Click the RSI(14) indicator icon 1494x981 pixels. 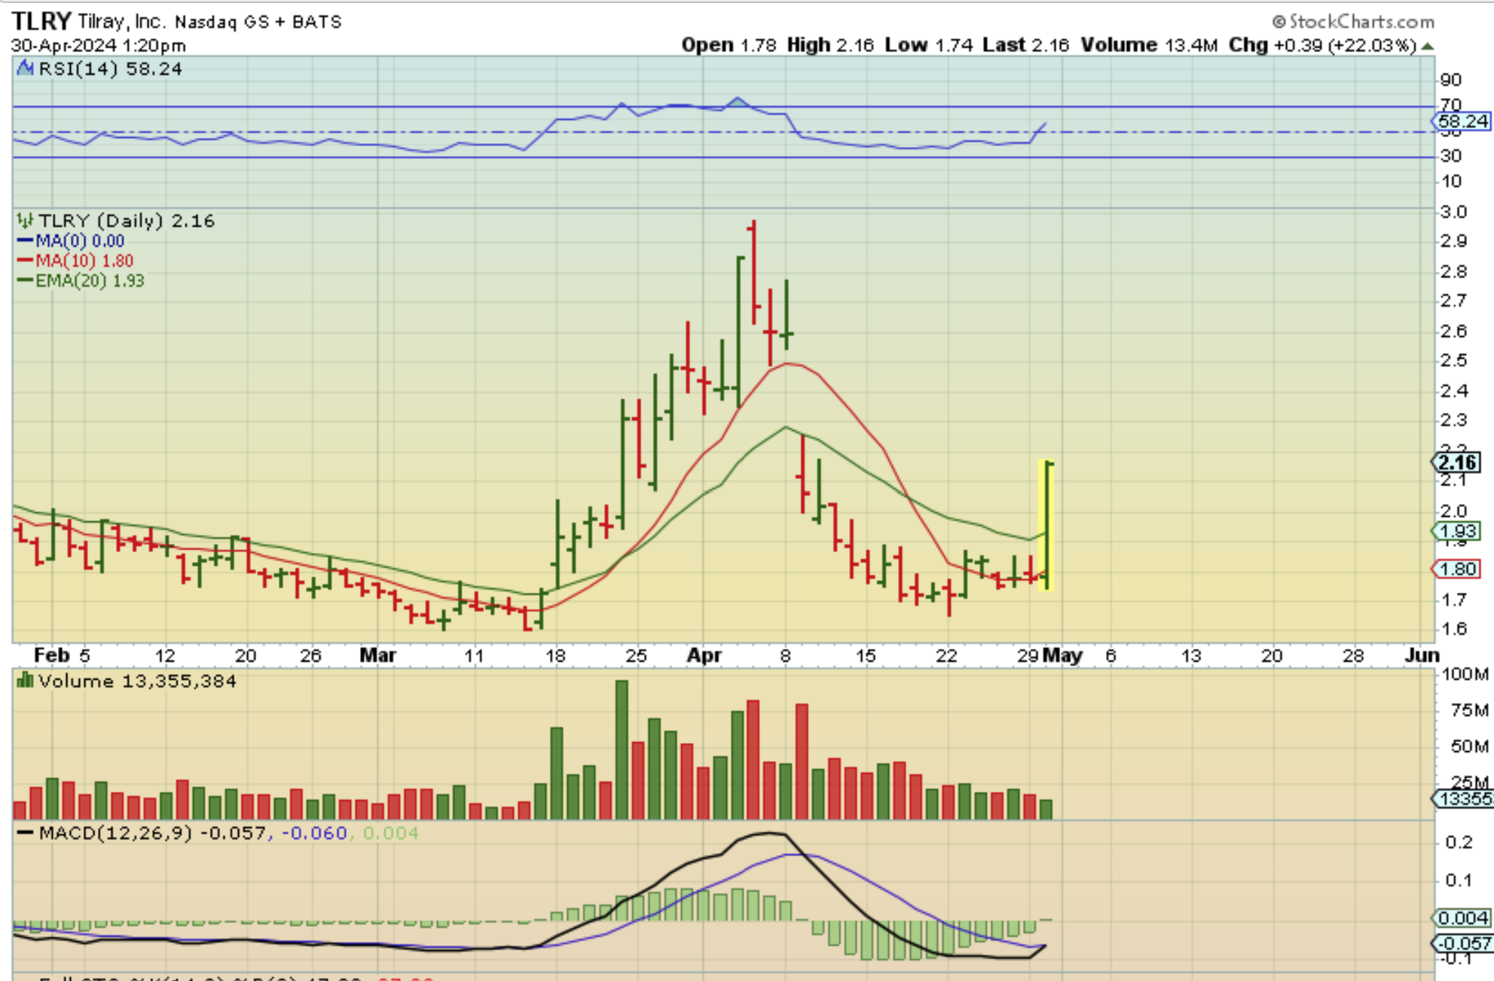[x=26, y=69]
